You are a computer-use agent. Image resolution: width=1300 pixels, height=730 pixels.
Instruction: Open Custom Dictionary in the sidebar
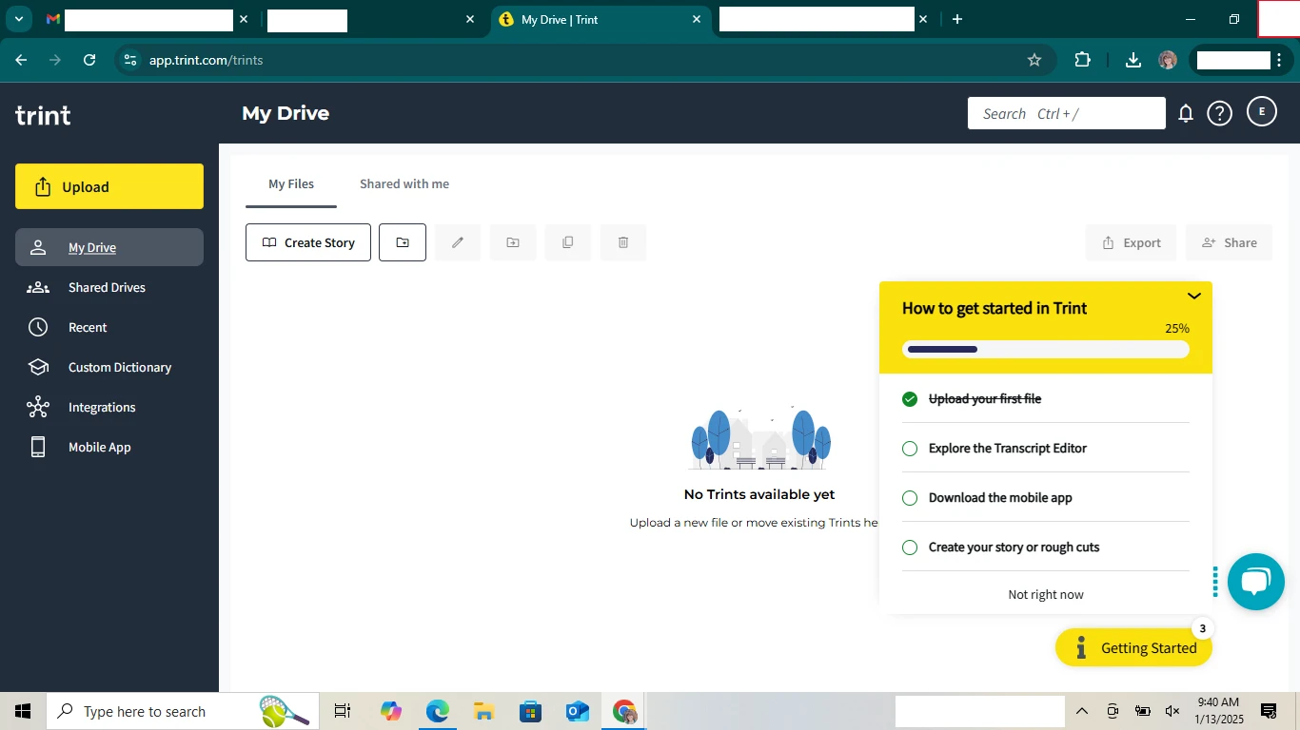(109, 367)
